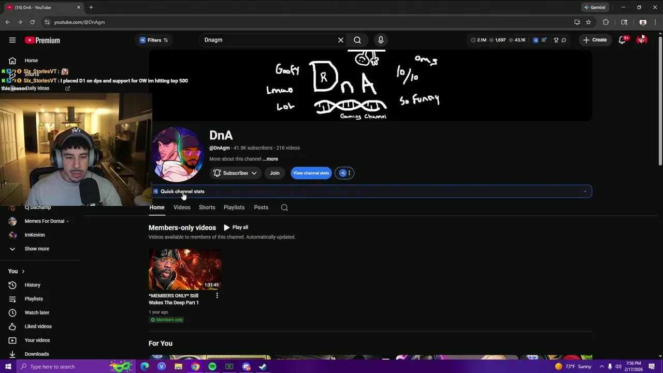Open the YouTube hamburger guide menu
The height and width of the screenshot is (373, 663).
pyautogui.click(x=12, y=40)
